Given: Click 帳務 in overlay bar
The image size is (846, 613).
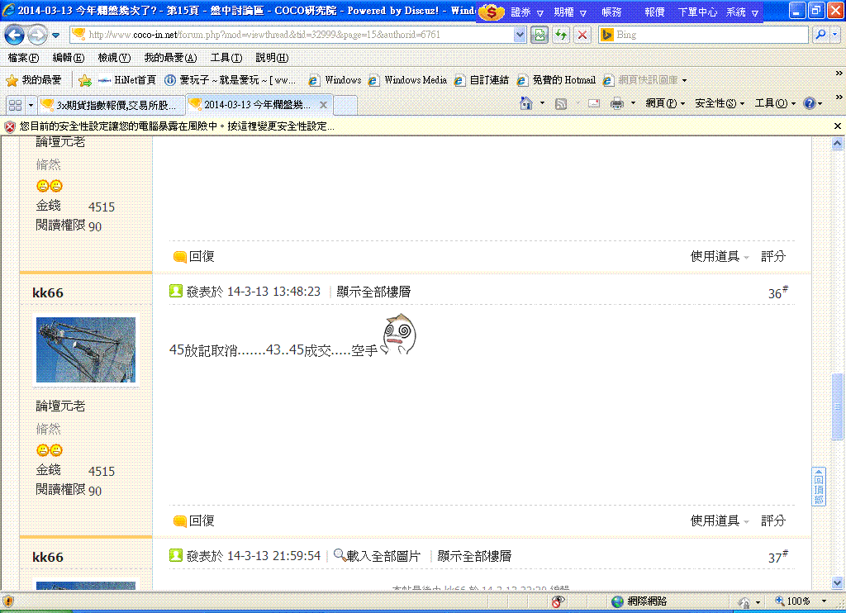Looking at the screenshot, I should tap(612, 12).
